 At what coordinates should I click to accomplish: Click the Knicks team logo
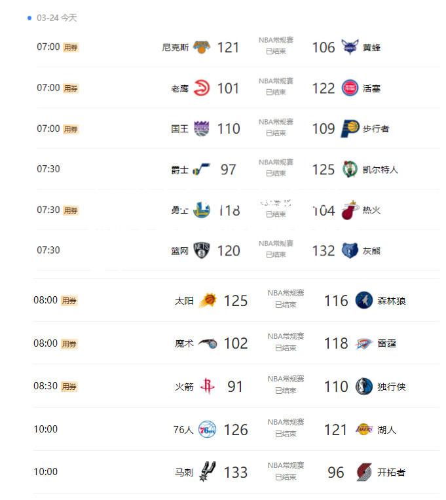[202, 47]
